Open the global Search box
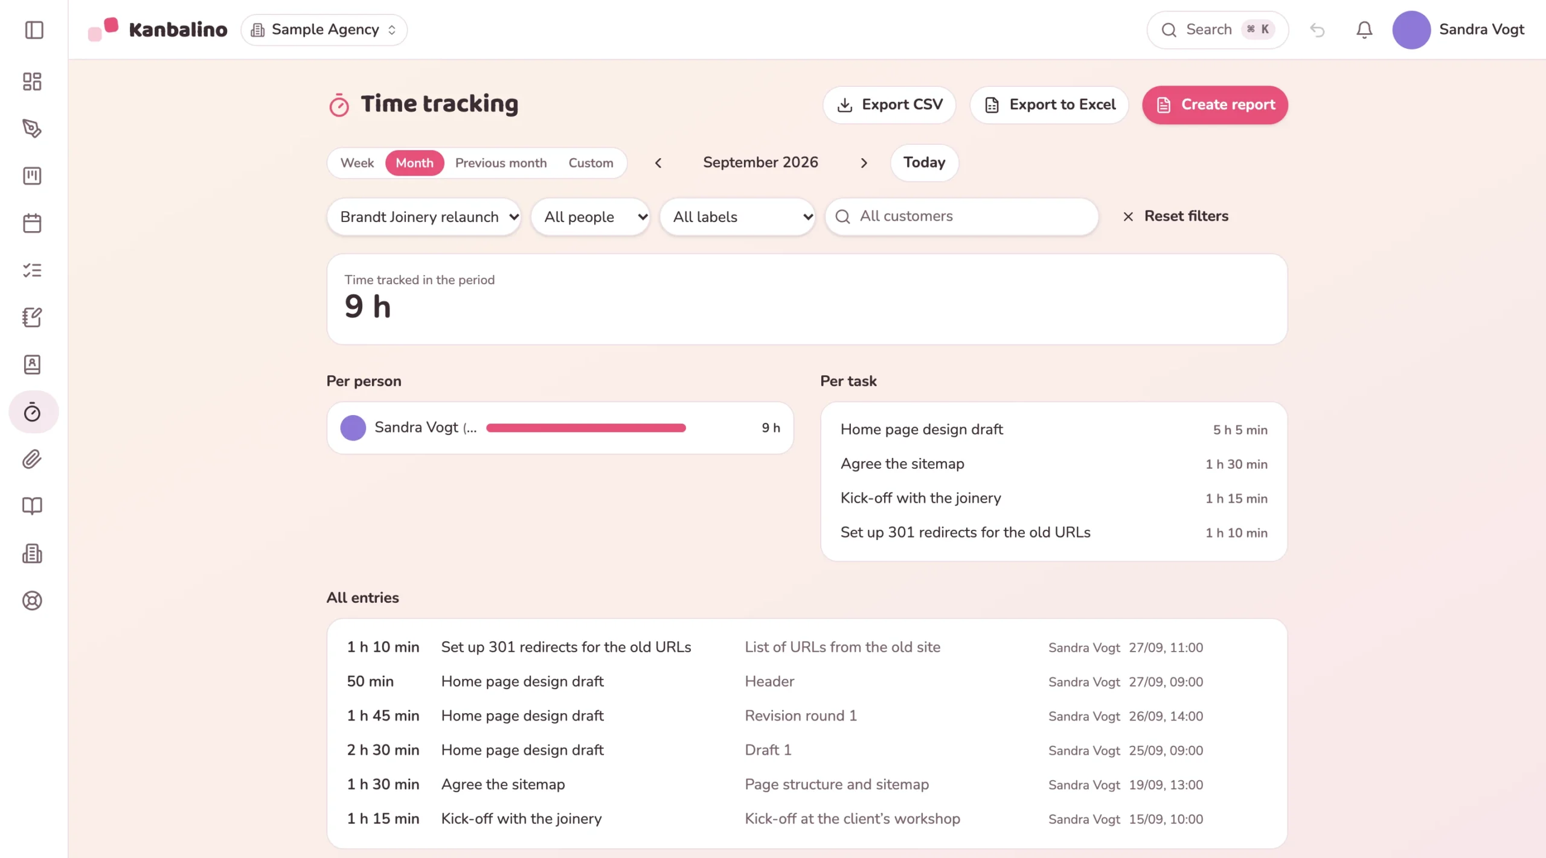 1217,30
